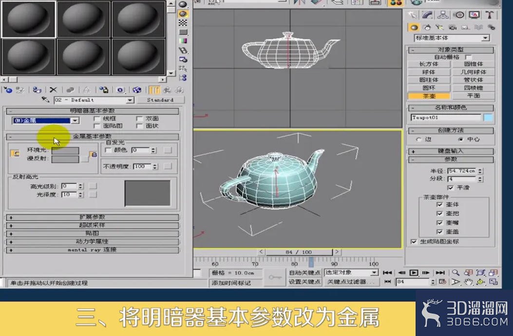The width and height of the screenshot is (513, 336).
Task: Click the 漫反射 color swatch
Action: (65, 159)
